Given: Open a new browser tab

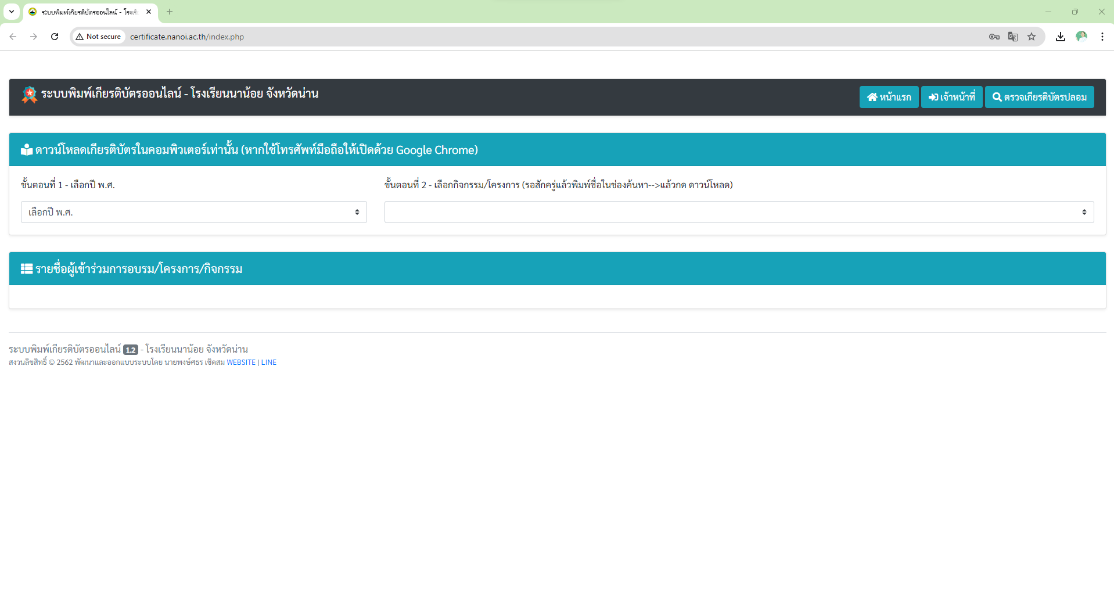Looking at the screenshot, I should tap(170, 12).
